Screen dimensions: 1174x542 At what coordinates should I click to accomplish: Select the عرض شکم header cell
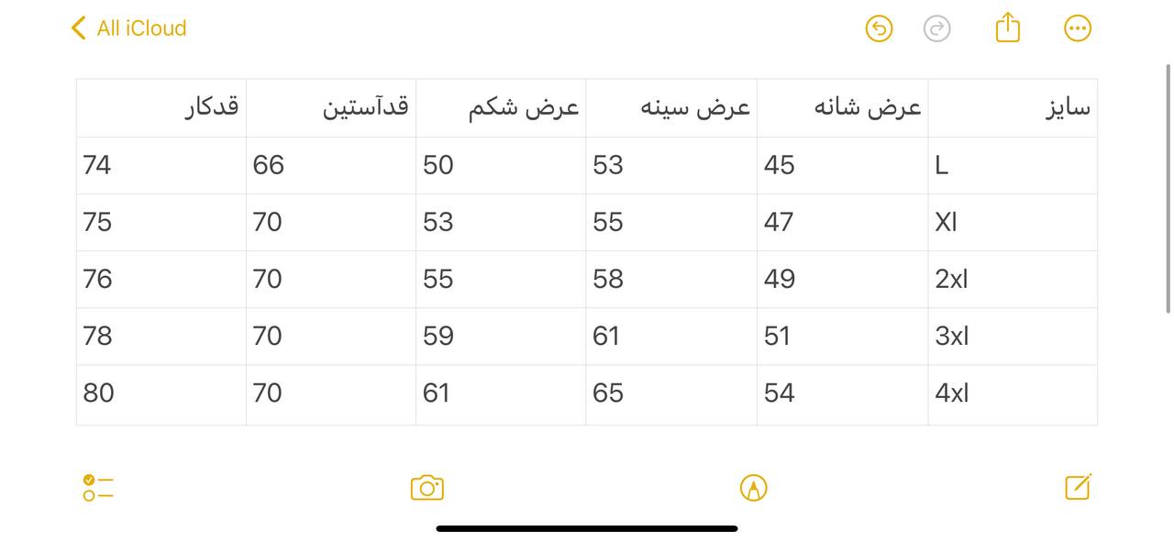pyautogui.click(x=501, y=108)
